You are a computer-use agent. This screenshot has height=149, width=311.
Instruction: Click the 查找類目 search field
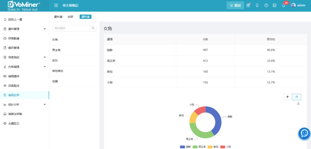point(71,28)
